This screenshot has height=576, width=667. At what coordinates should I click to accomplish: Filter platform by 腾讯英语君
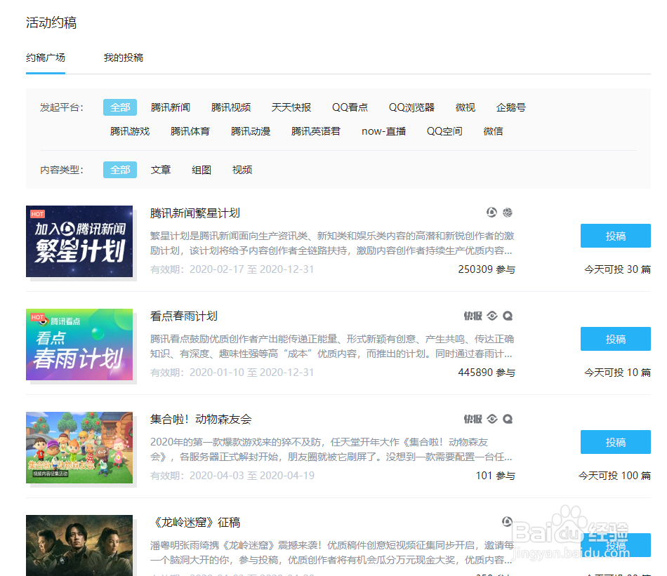click(316, 131)
